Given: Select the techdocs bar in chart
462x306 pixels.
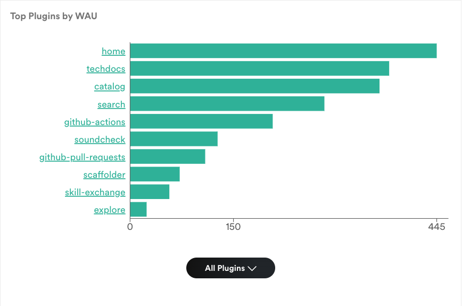Looking at the screenshot, I should pyautogui.click(x=260, y=69).
